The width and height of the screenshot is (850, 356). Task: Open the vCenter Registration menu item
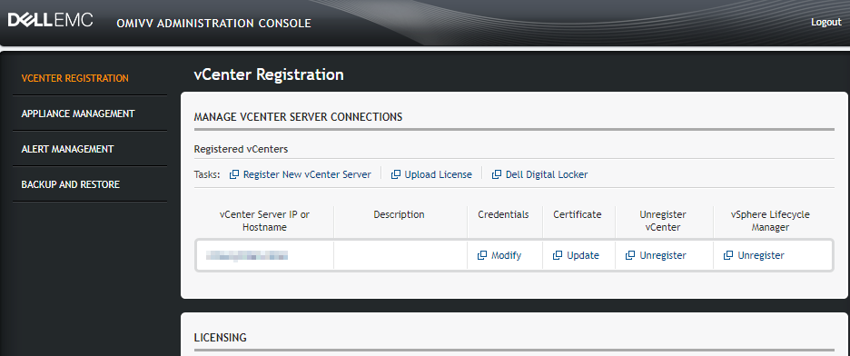point(74,78)
